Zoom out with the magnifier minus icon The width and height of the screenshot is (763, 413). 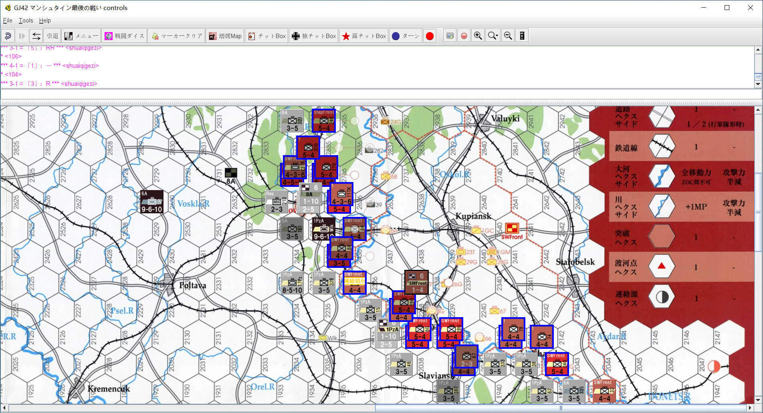[508, 36]
